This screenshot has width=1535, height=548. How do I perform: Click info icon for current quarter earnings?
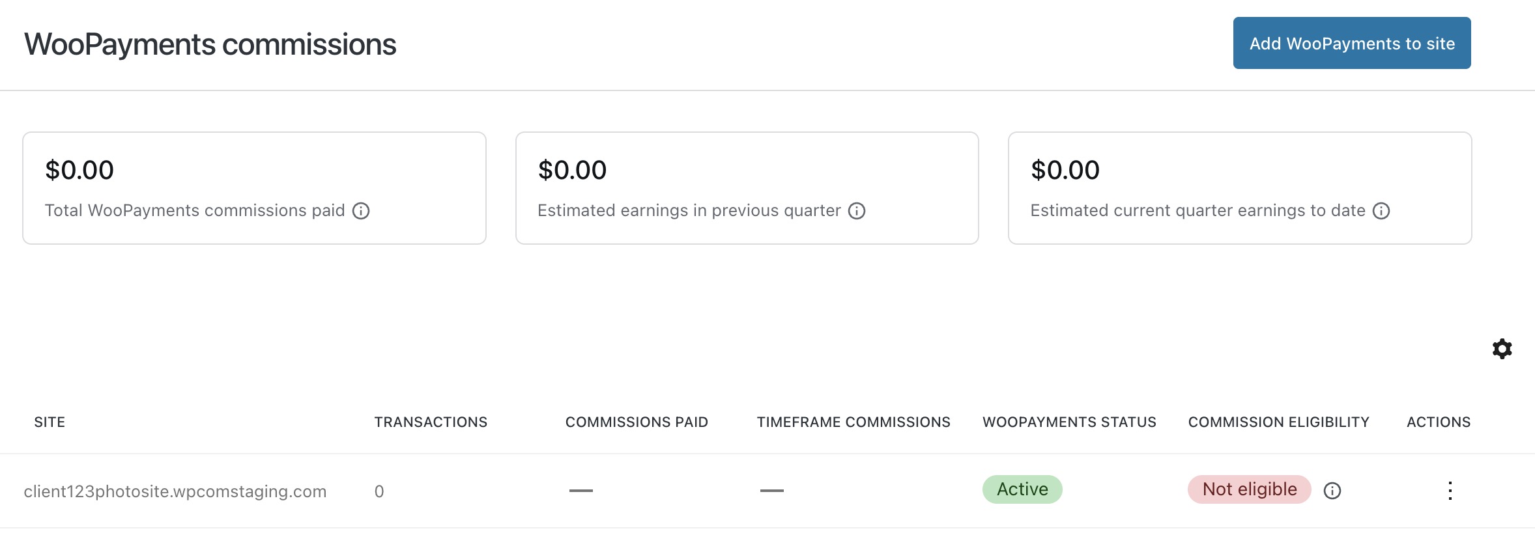[1381, 211]
